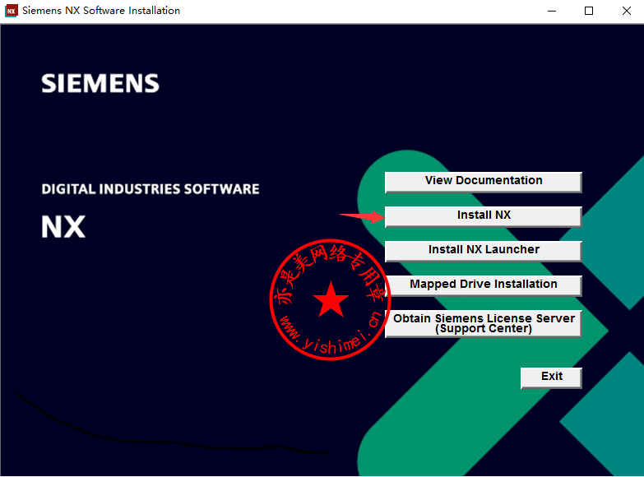Screen dimensions: 644x477
Task: Close the Siemens NX installation window
Action: point(626,11)
